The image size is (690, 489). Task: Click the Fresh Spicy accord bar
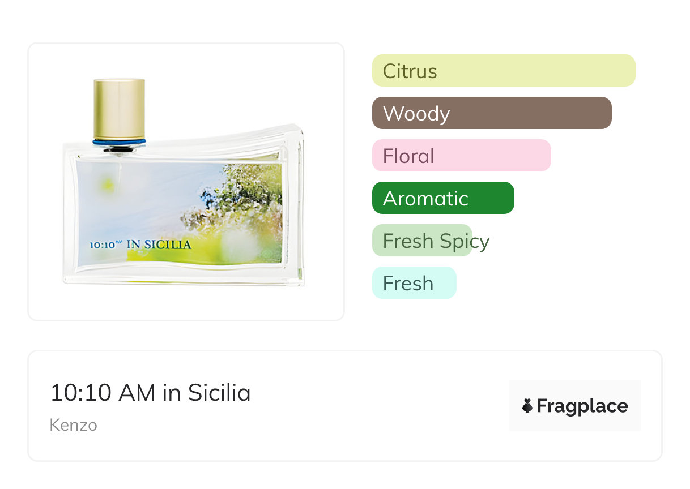[x=422, y=241]
